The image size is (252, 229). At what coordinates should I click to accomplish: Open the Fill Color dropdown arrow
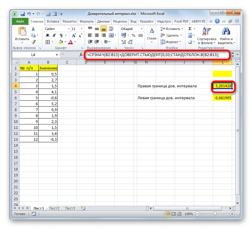click(65, 42)
